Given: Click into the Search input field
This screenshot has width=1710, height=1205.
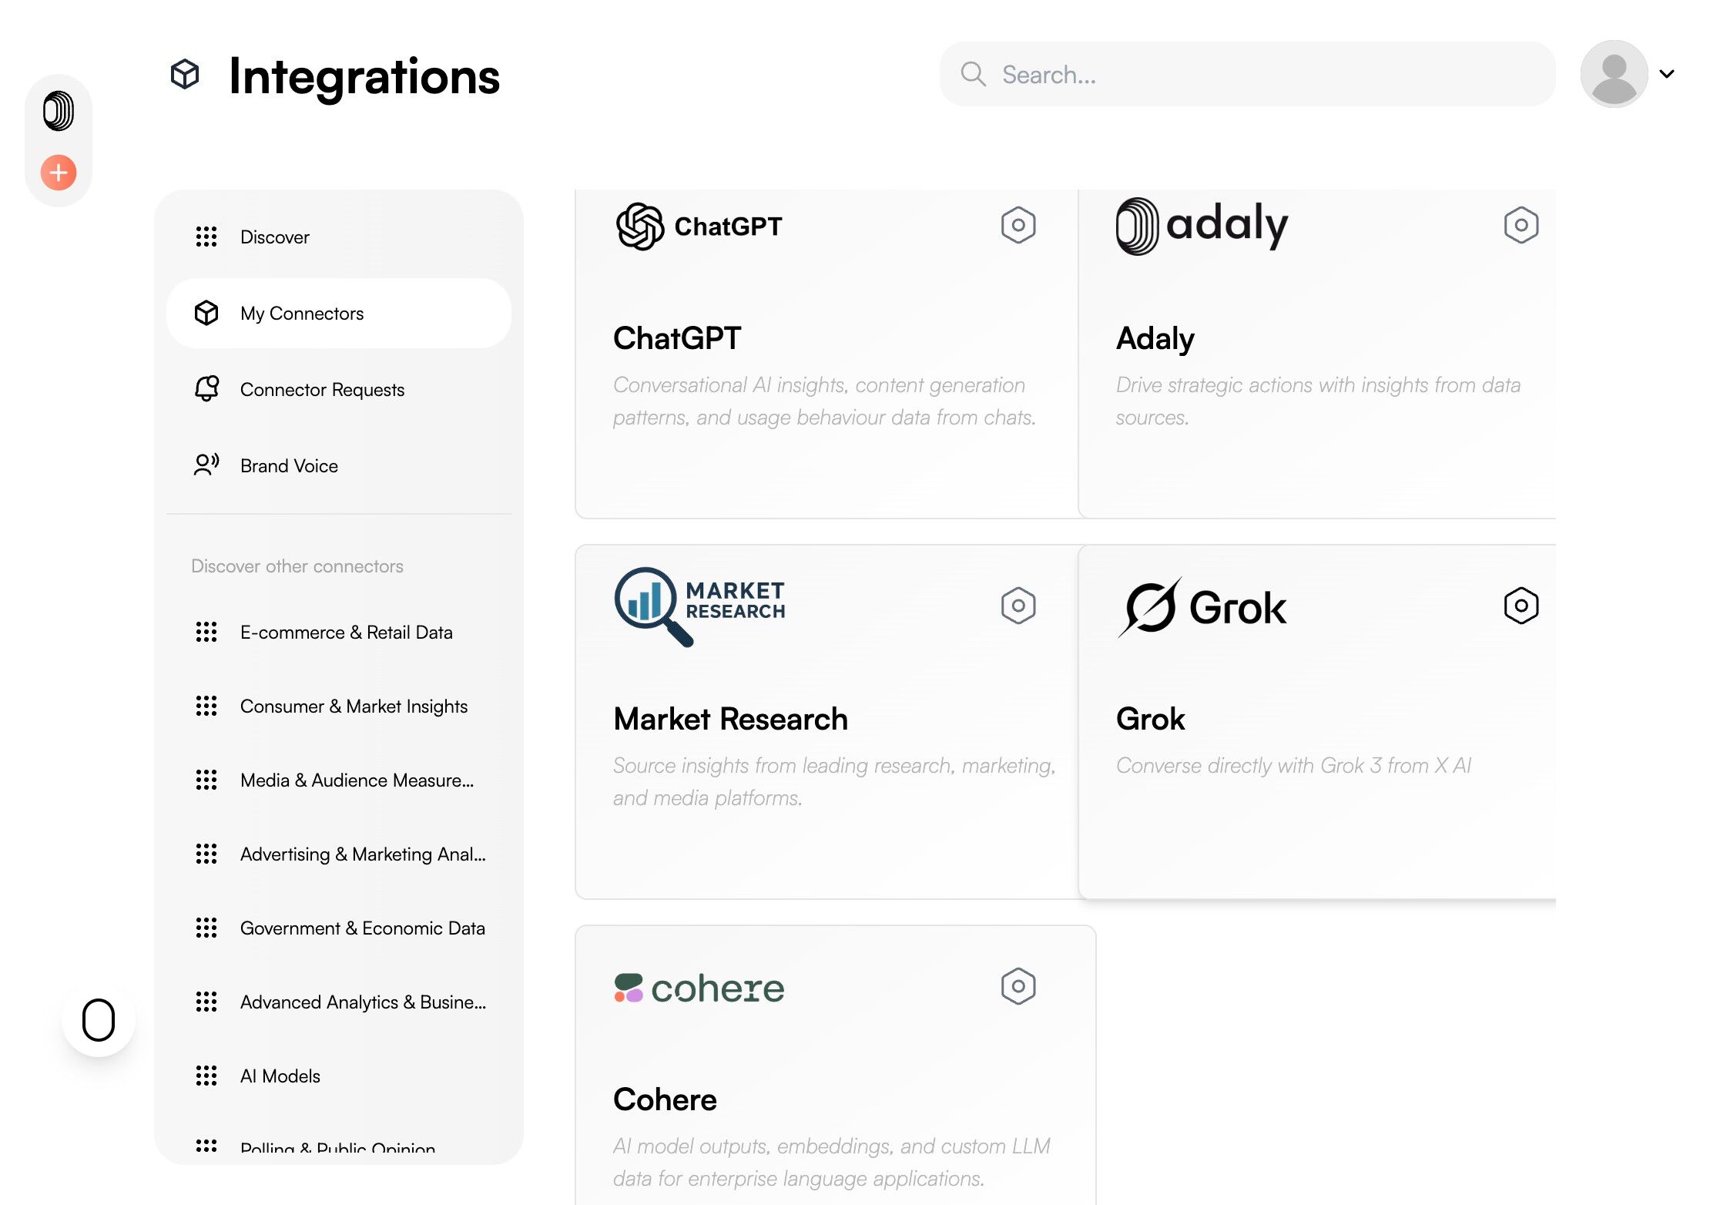Looking at the screenshot, I should tap(1263, 75).
